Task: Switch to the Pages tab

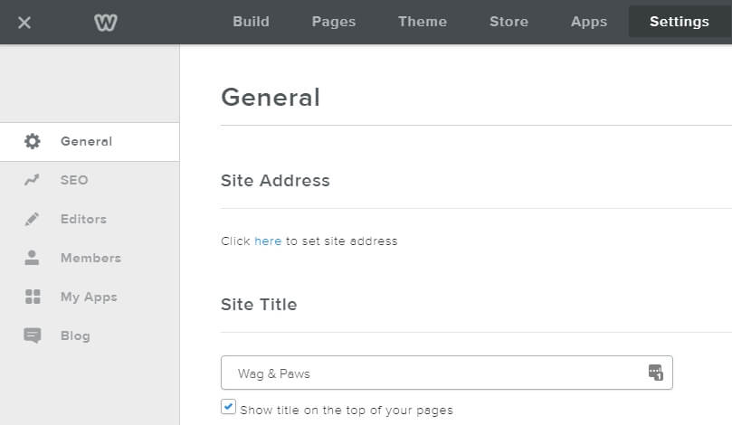Action: 334,22
